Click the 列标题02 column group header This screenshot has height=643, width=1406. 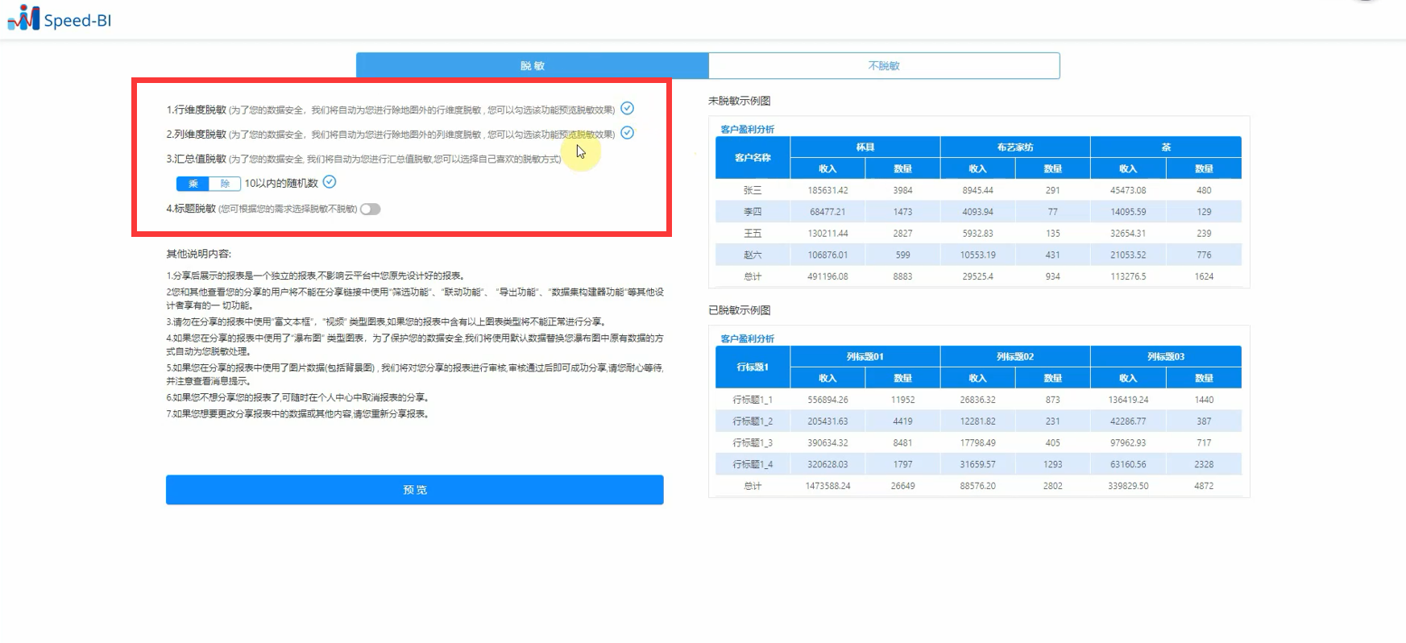coord(1015,357)
